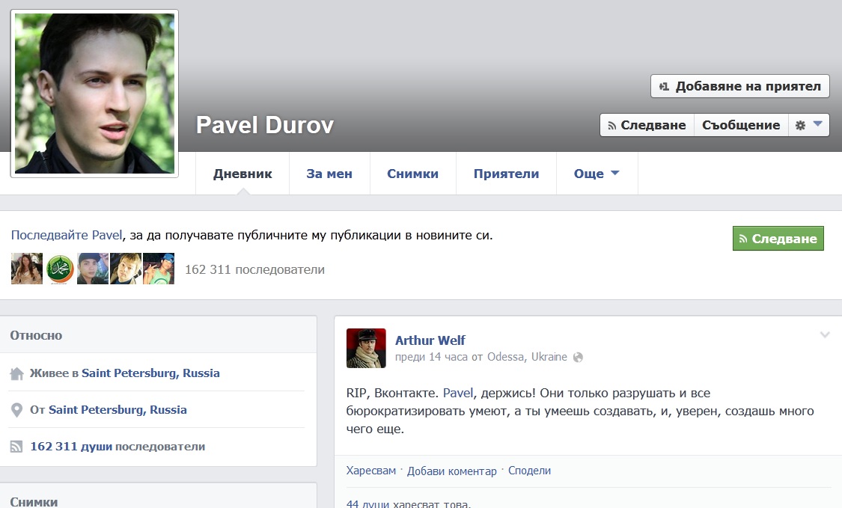Click the Добавяне на приятел button

click(740, 86)
